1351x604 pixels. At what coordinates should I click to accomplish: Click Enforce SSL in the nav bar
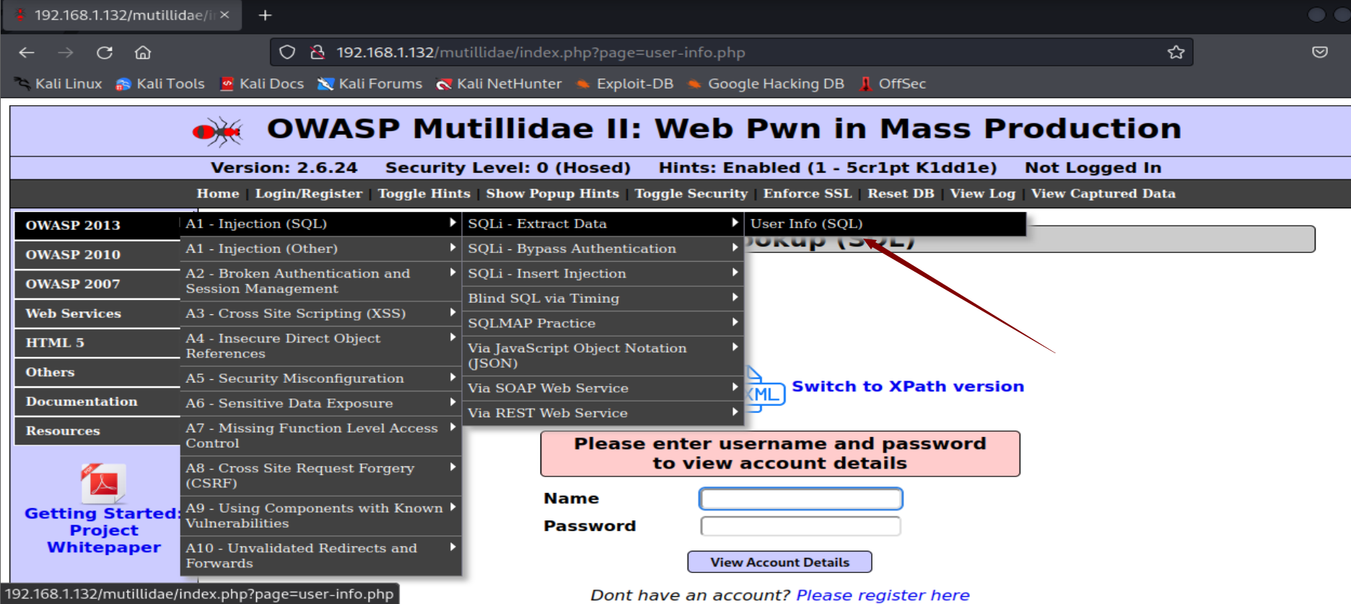pyautogui.click(x=808, y=193)
